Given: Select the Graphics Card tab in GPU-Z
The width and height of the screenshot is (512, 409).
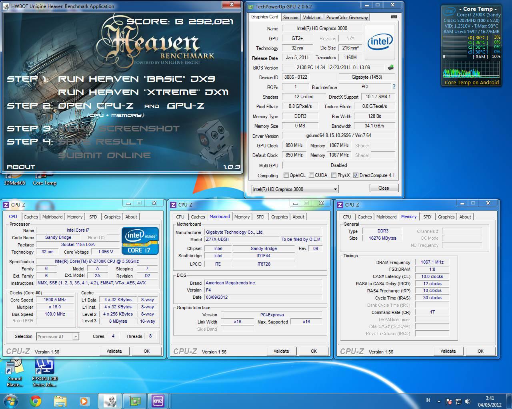Looking at the screenshot, I should point(265,17).
